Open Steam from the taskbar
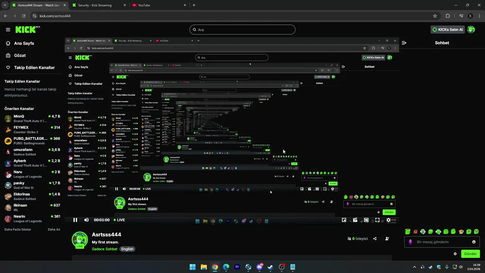485x273 pixels. [x=270, y=267]
